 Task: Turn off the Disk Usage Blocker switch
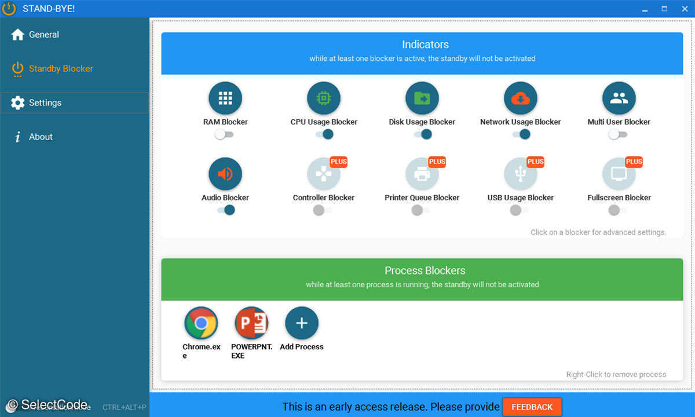[x=423, y=134]
